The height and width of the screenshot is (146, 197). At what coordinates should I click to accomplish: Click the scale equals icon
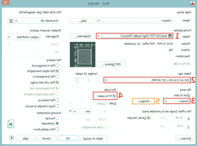tap(70, 111)
